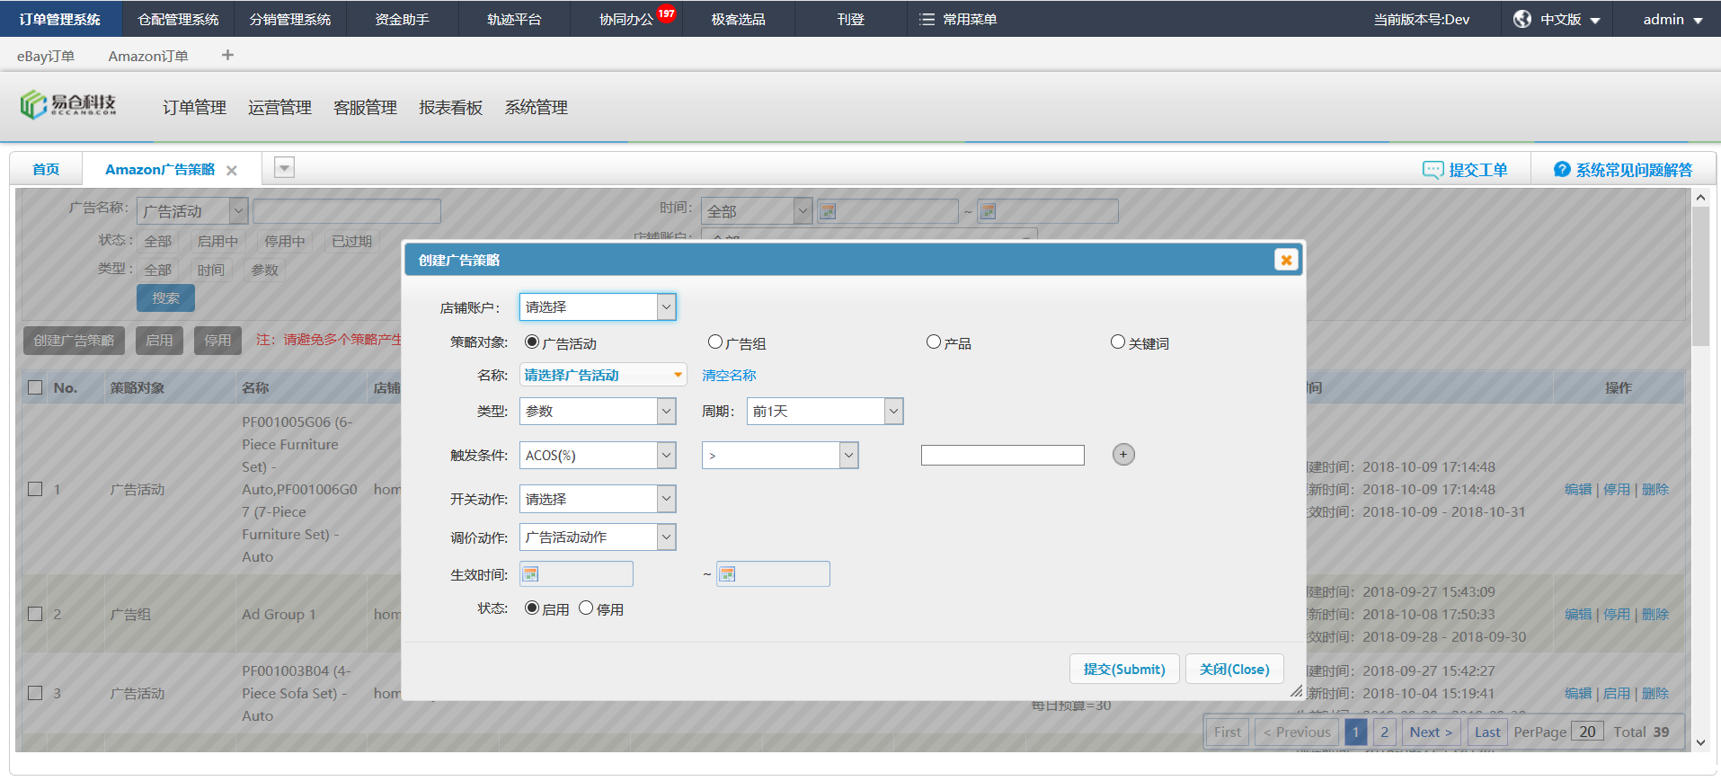Image resolution: width=1721 pixels, height=781 pixels.
Task: Open the effective start date calendar icon
Action: coord(531,574)
